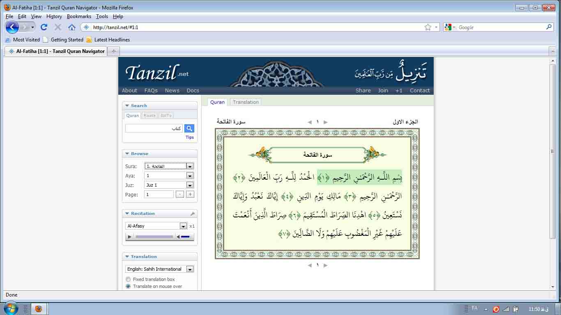
Task: Increase page number with the plus button
Action: [x=190, y=194]
